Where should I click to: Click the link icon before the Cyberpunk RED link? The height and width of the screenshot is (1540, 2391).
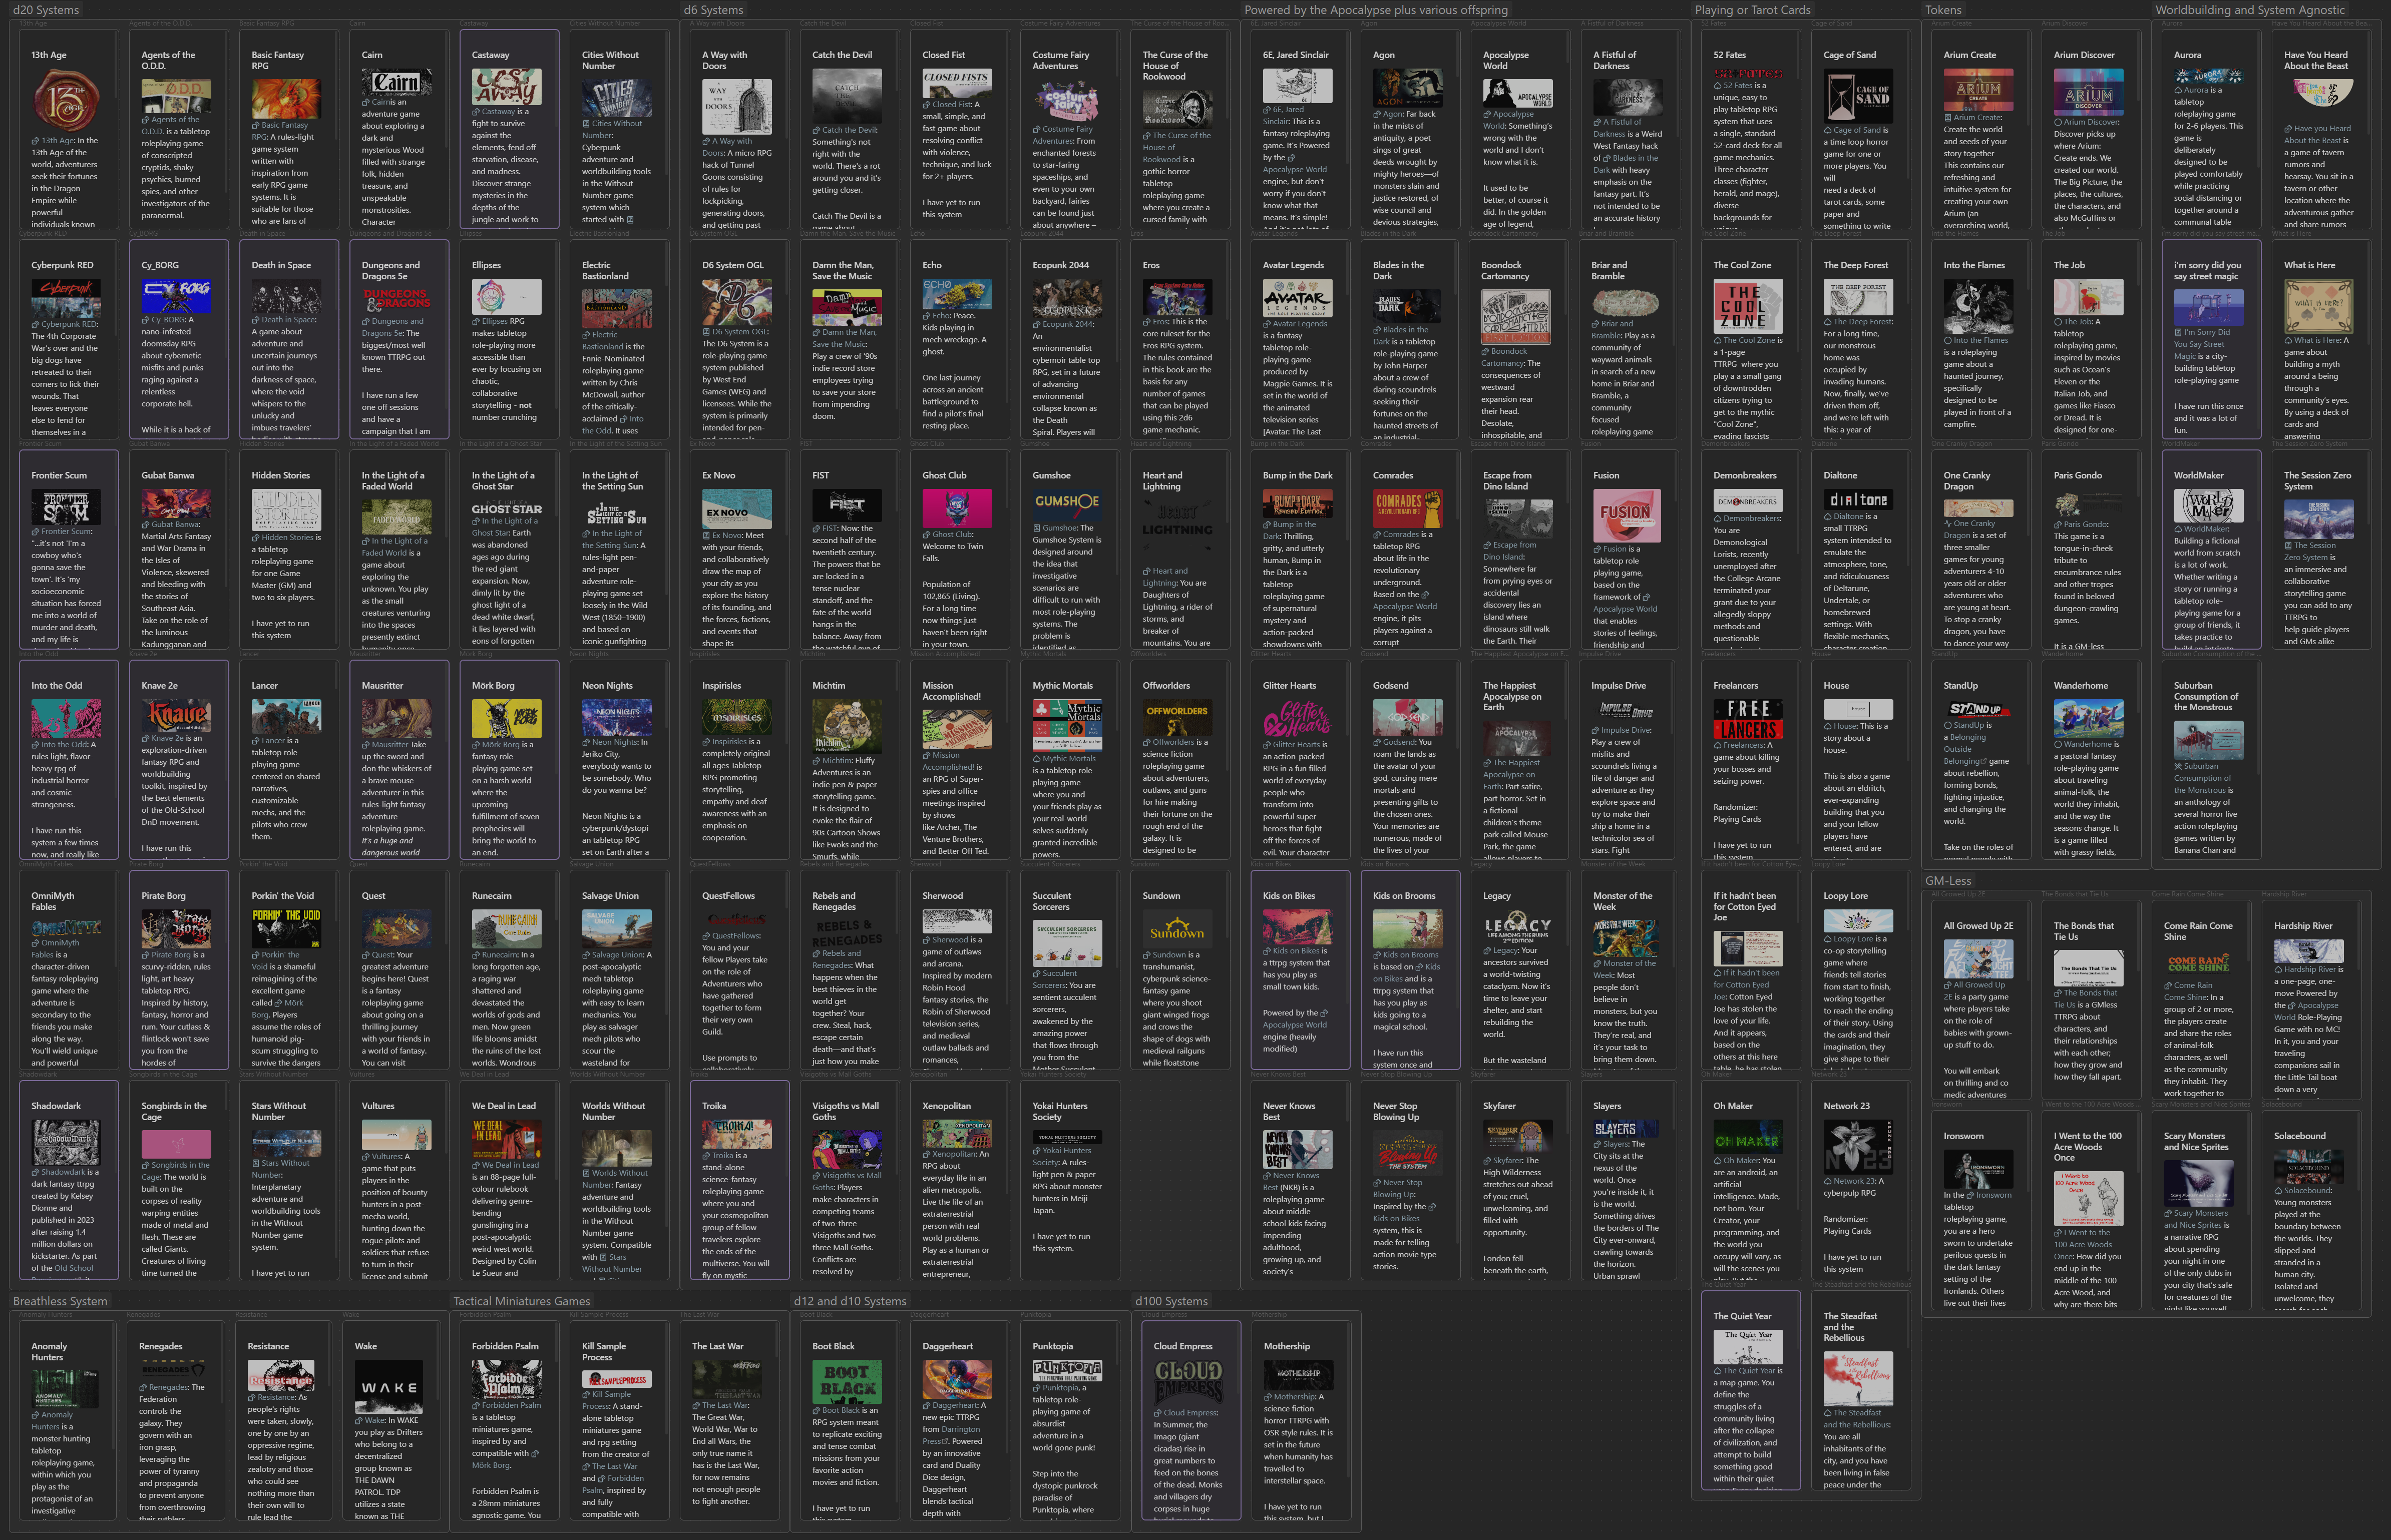click(x=35, y=325)
